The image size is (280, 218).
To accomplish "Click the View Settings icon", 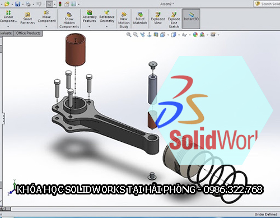I will coord(213,35).
